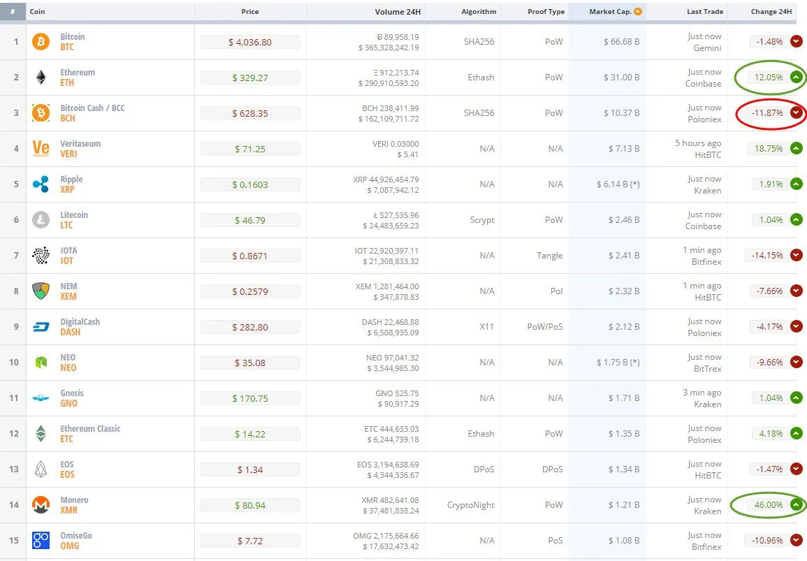Click the NEO cube logo
Screen dimensions: 807x561
click(x=41, y=363)
